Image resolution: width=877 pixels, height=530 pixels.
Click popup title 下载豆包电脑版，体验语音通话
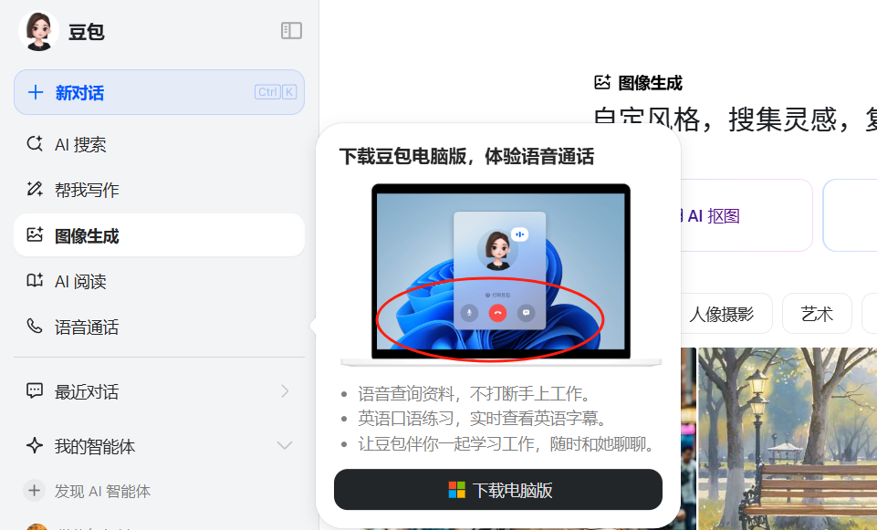pyautogui.click(x=466, y=156)
